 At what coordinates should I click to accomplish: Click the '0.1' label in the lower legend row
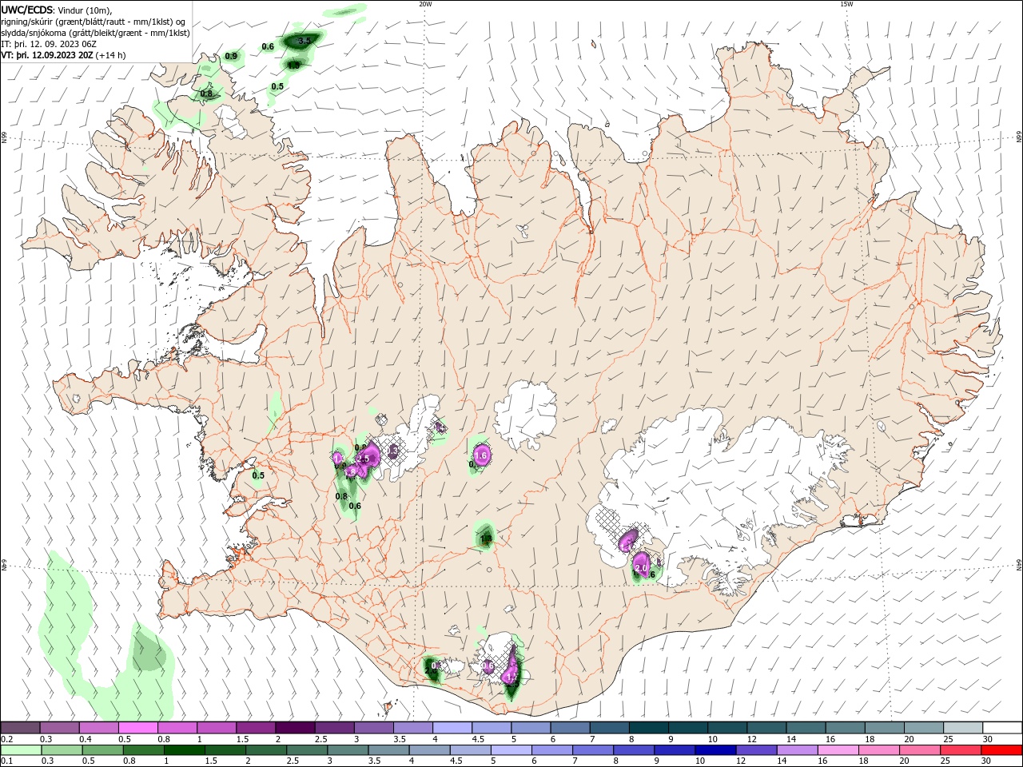pos(6,761)
